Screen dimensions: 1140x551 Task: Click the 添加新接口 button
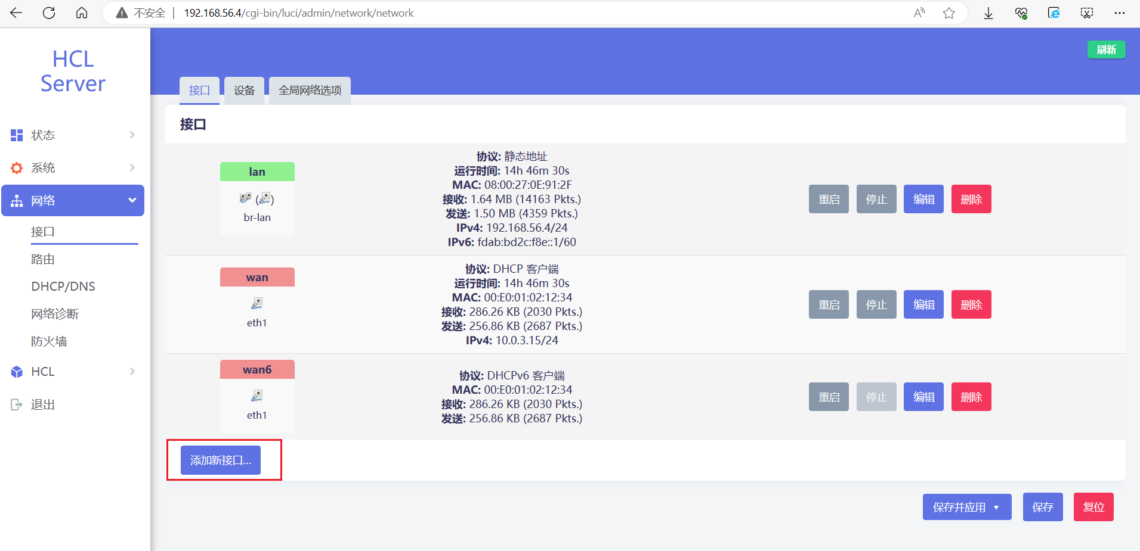click(220, 460)
